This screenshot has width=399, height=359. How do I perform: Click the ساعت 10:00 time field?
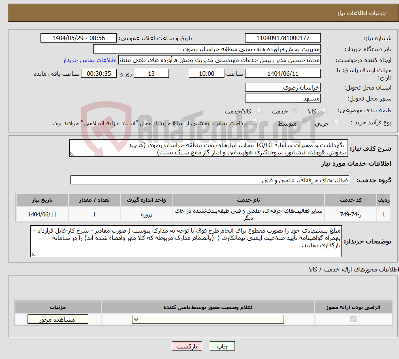pyautogui.click(x=207, y=73)
